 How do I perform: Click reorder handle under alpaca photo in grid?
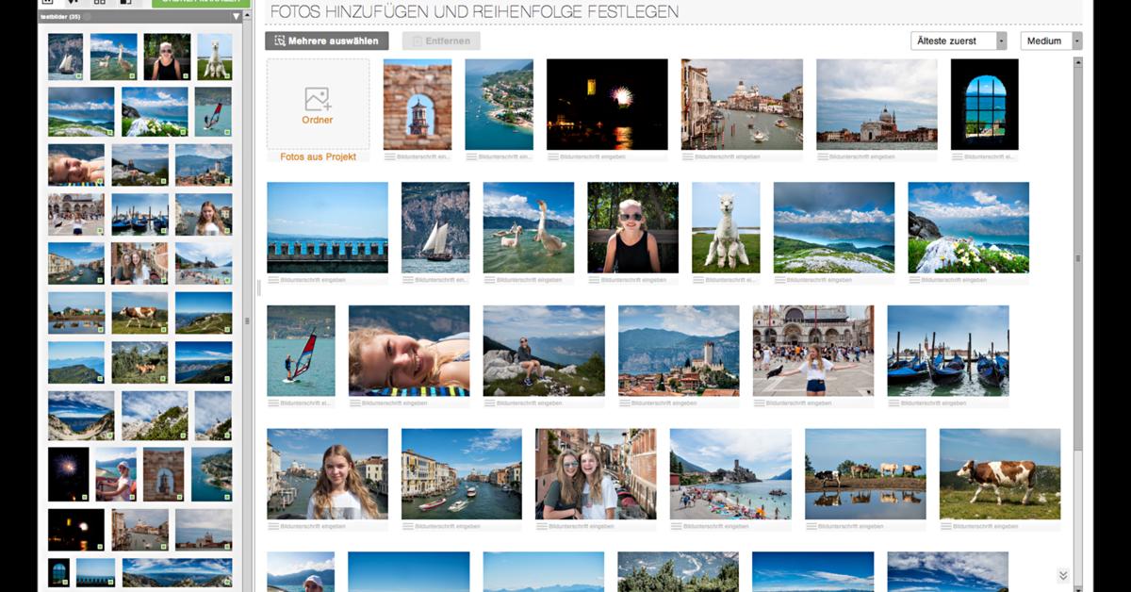[698, 280]
